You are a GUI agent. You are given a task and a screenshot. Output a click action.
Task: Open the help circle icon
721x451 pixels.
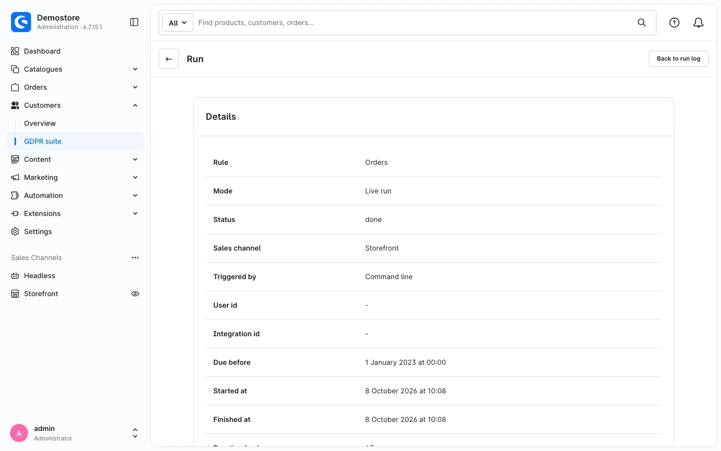(674, 23)
